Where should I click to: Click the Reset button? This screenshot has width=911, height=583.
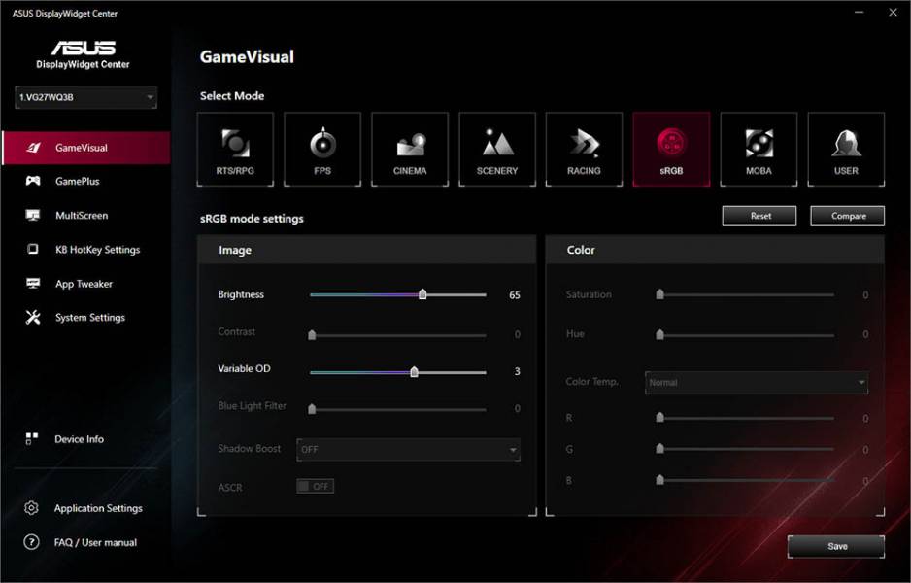[760, 216]
